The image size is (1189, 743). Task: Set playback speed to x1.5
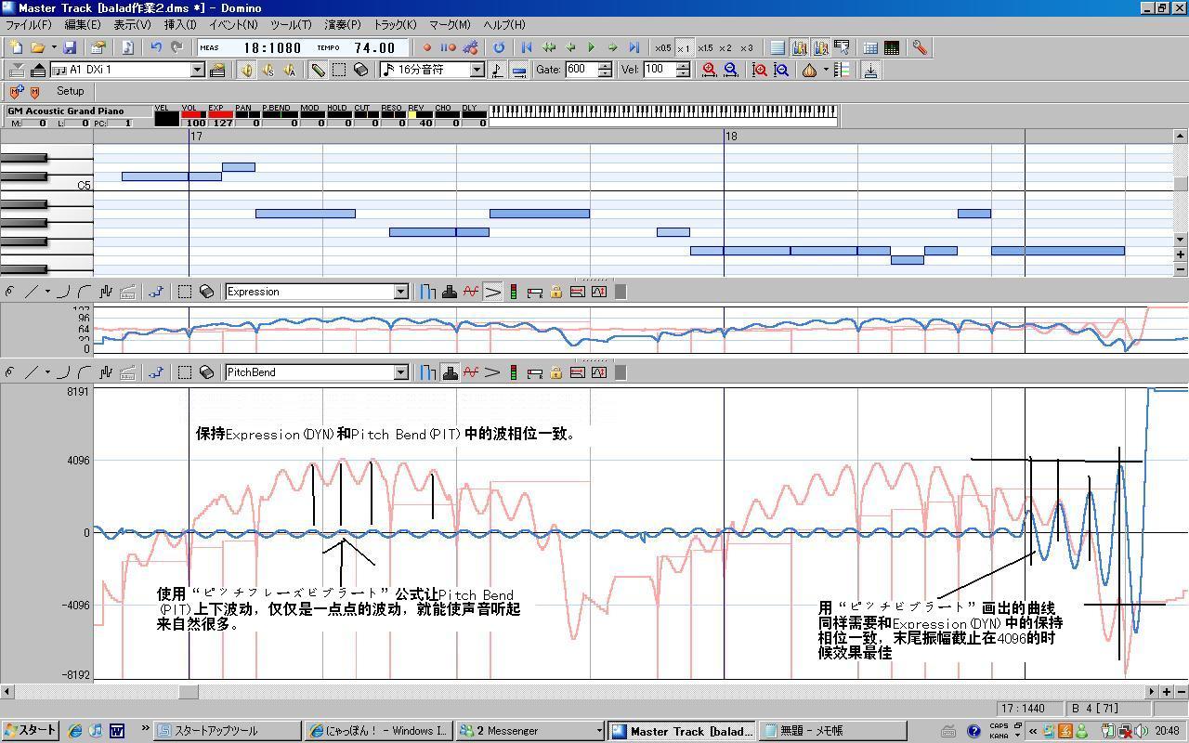(705, 47)
